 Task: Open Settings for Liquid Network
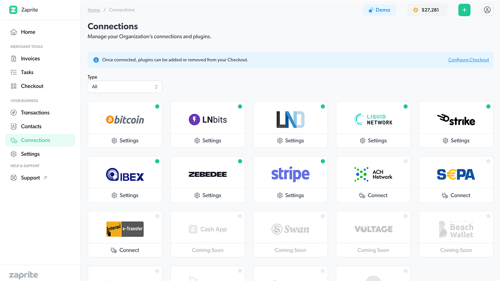tap(373, 140)
